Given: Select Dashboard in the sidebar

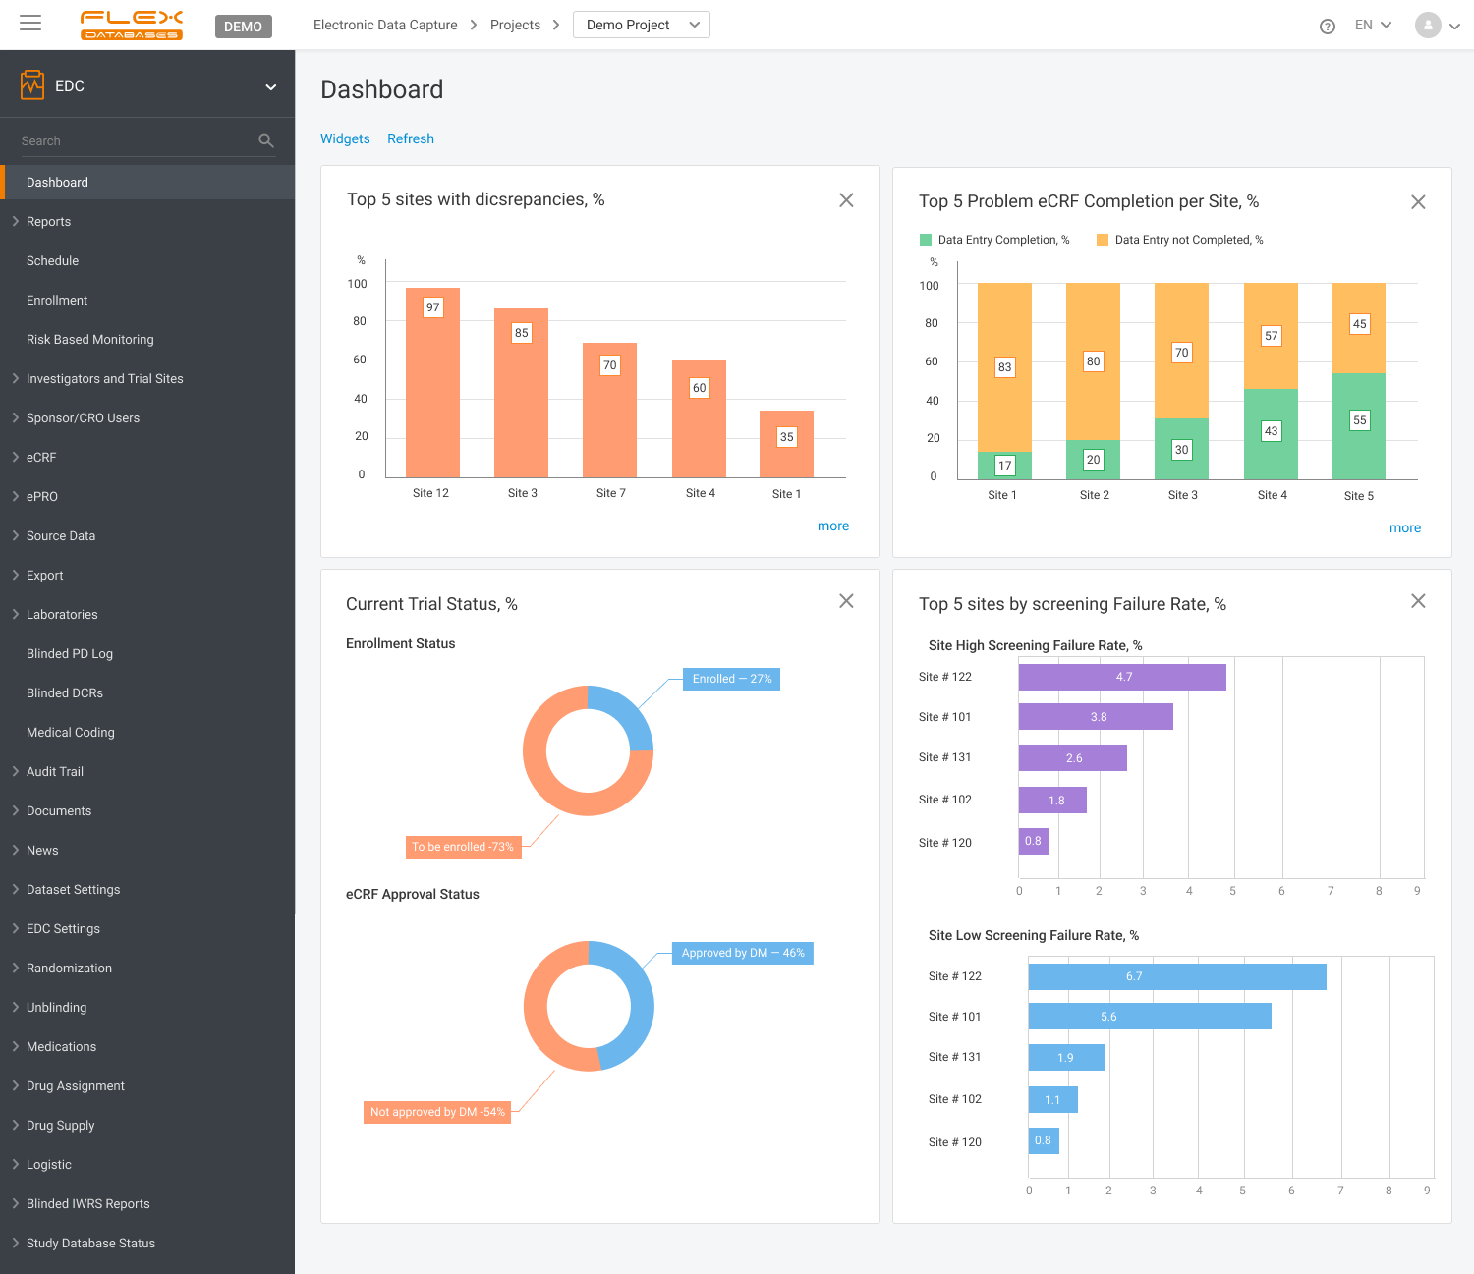Looking at the screenshot, I should click(147, 183).
